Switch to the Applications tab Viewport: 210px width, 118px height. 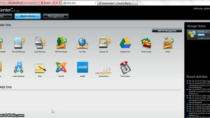[28, 16]
